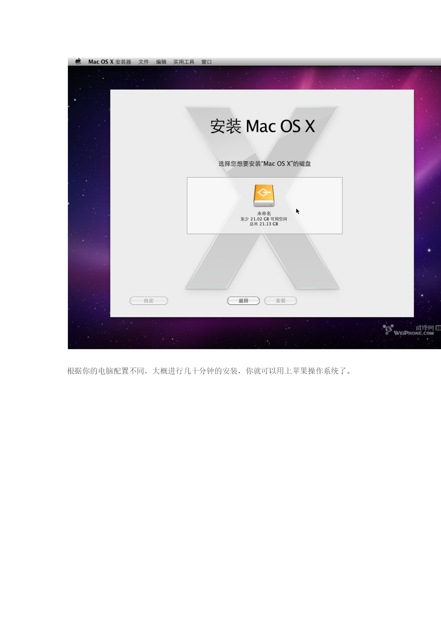
Task: Click the 总共 21.13 GB text
Action: (x=264, y=224)
